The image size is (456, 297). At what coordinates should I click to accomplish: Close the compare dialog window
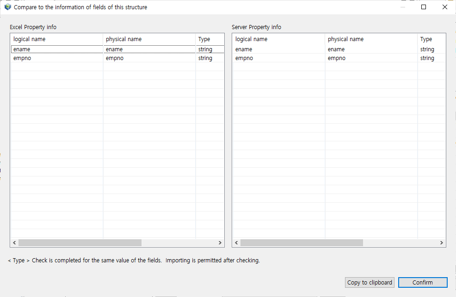pyautogui.click(x=445, y=7)
